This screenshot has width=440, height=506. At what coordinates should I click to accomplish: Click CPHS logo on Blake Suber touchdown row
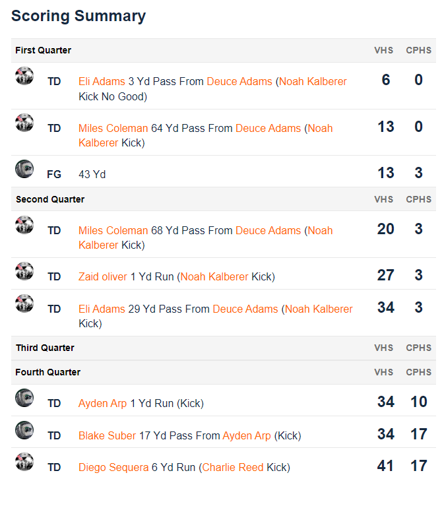24,430
